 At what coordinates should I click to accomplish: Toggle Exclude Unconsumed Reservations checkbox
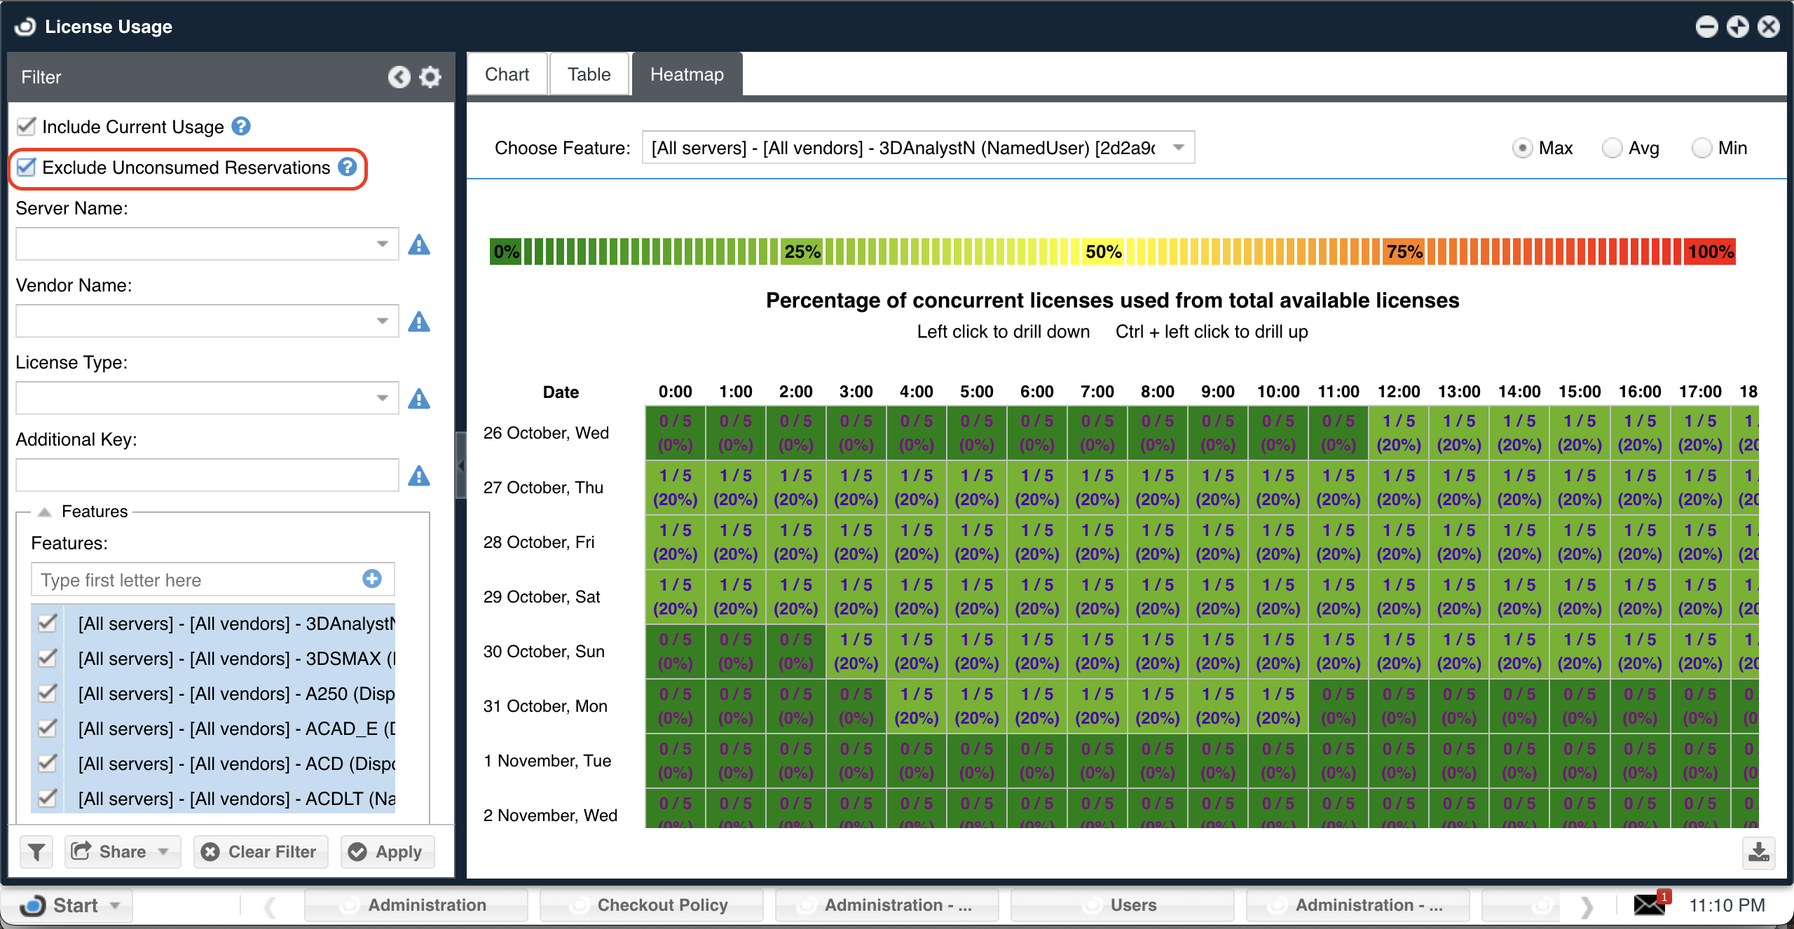coord(27,167)
